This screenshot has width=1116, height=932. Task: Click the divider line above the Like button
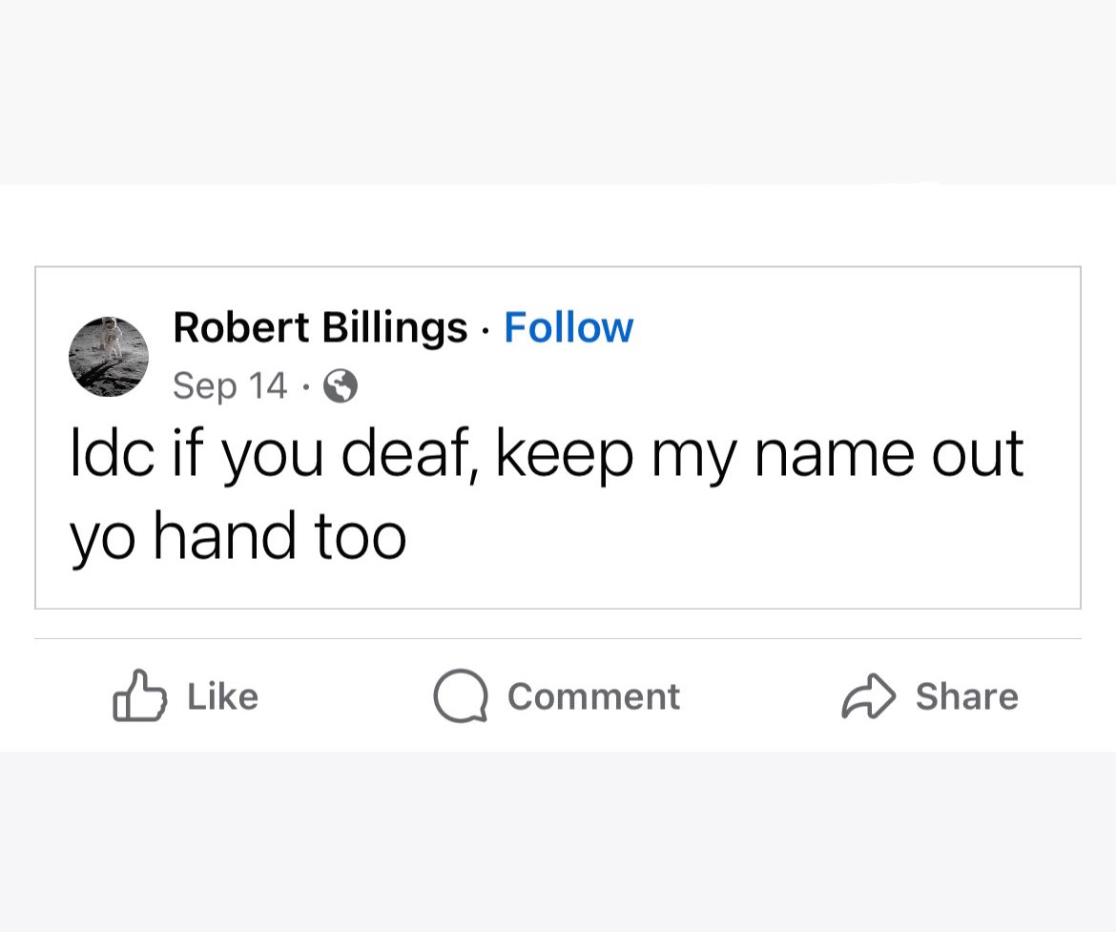[558, 638]
